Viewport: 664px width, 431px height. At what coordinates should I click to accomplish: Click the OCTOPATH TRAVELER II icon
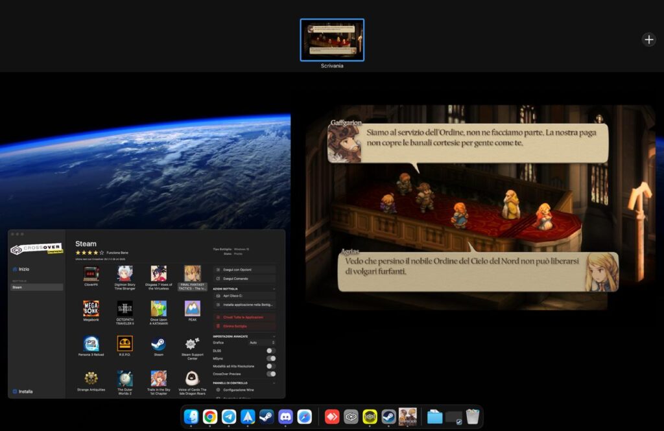click(124, 307)
